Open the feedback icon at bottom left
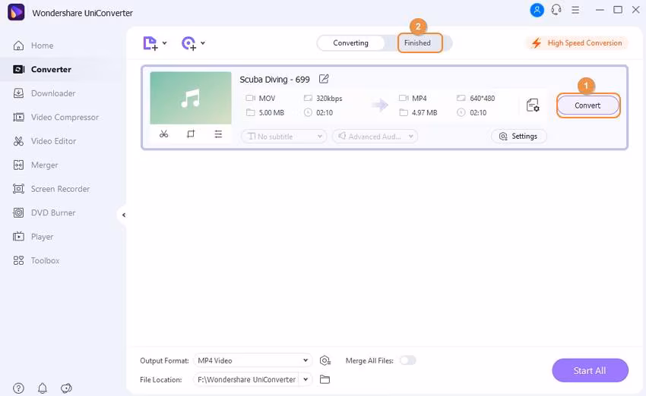The image size is (646, 396). (x=66, y=388)
